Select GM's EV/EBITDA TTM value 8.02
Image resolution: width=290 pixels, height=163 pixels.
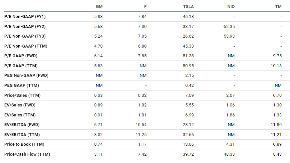[99, 134]
